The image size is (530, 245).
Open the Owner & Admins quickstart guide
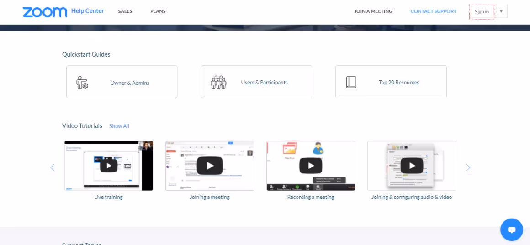pos(122,82)
